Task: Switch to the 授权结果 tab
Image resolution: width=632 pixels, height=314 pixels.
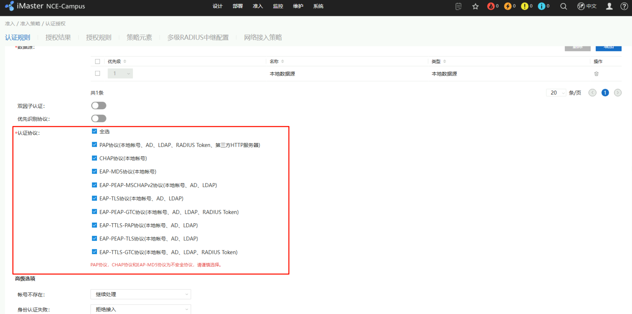Action: (x=58, y=38)
